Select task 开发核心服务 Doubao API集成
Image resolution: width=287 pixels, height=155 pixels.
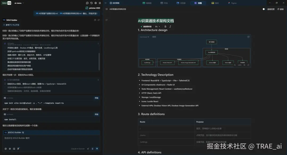(x=32, y=48)
